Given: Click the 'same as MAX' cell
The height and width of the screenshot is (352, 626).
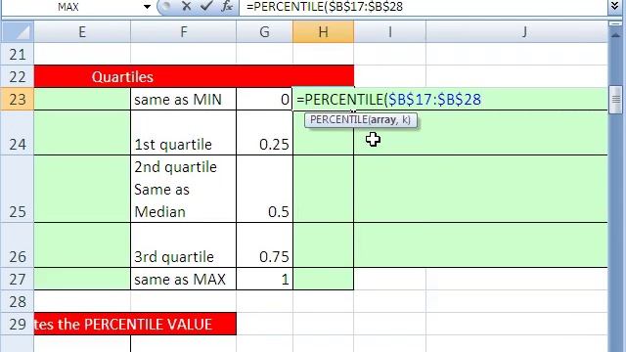Looking at the screenshot, I should click(x=183, y=279).
